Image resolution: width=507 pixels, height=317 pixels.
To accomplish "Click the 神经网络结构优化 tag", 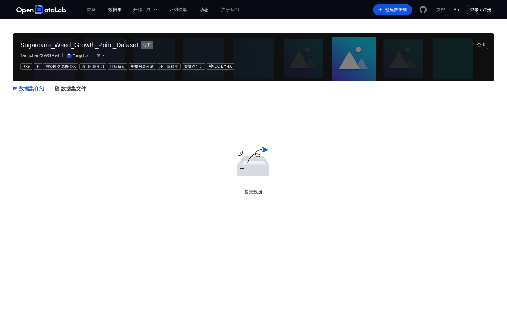I will 61,67.
